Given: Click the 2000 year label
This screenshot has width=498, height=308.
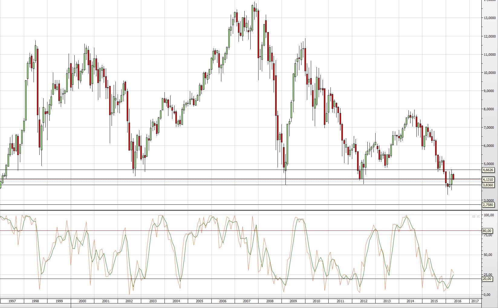Looking at the screenshot, I should pyautogui.click(x=82, y=301).
